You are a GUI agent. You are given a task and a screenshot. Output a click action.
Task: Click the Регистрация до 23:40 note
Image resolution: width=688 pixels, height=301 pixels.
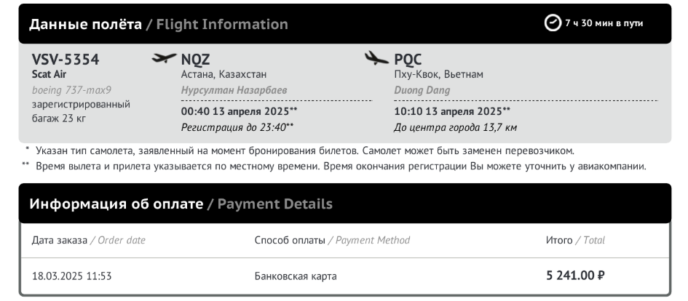pyautogui.click(x=234, y=127)
